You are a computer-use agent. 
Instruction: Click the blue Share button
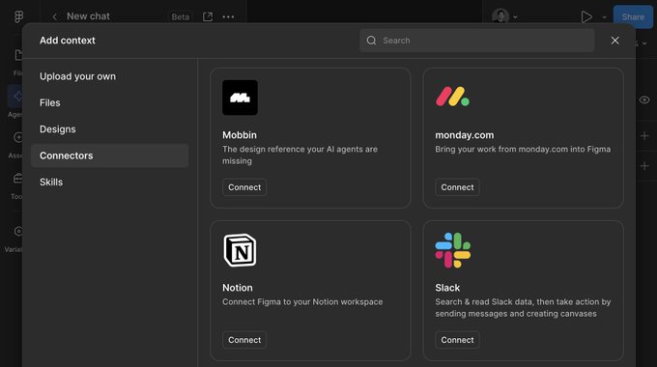pos(633,16)
